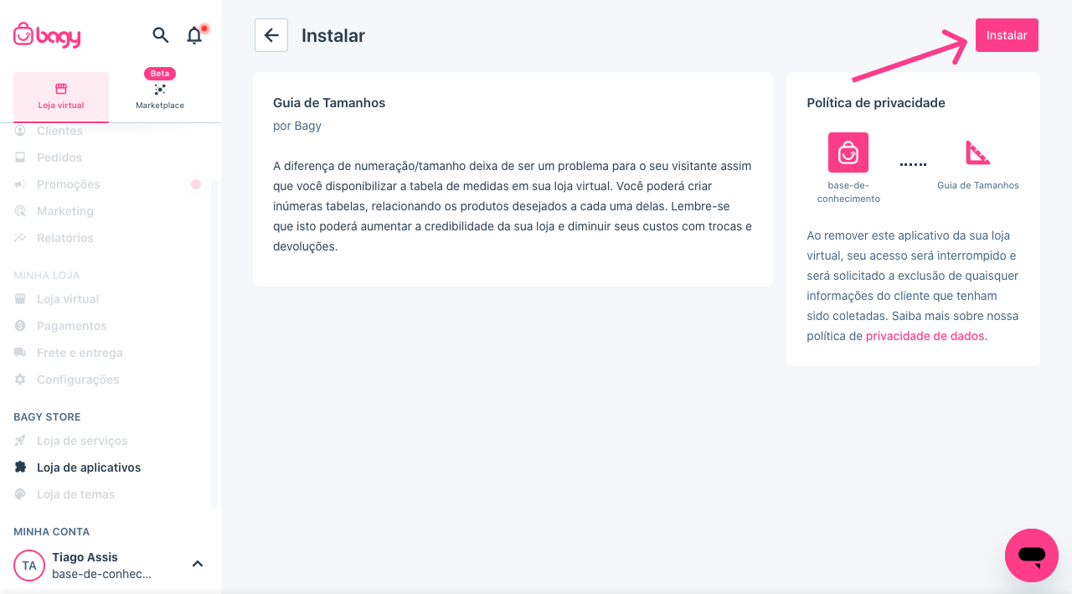
Task: Open Frete e entrega menu item
Action: click(80, 353)
